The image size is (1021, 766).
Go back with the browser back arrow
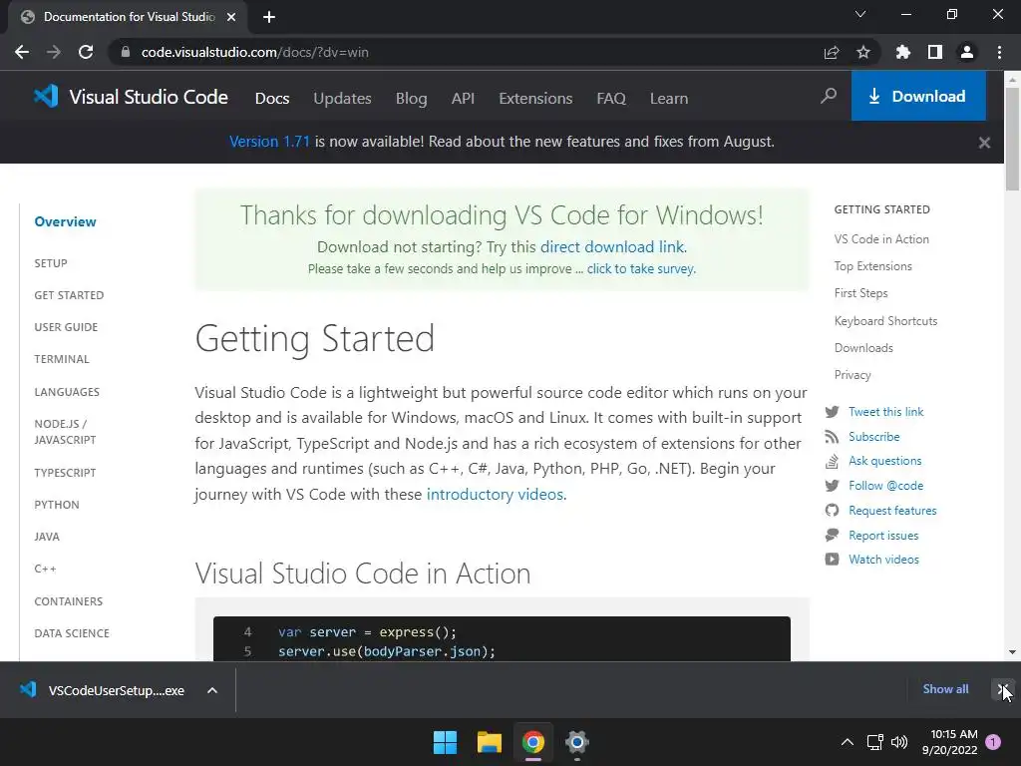point(22,52)
